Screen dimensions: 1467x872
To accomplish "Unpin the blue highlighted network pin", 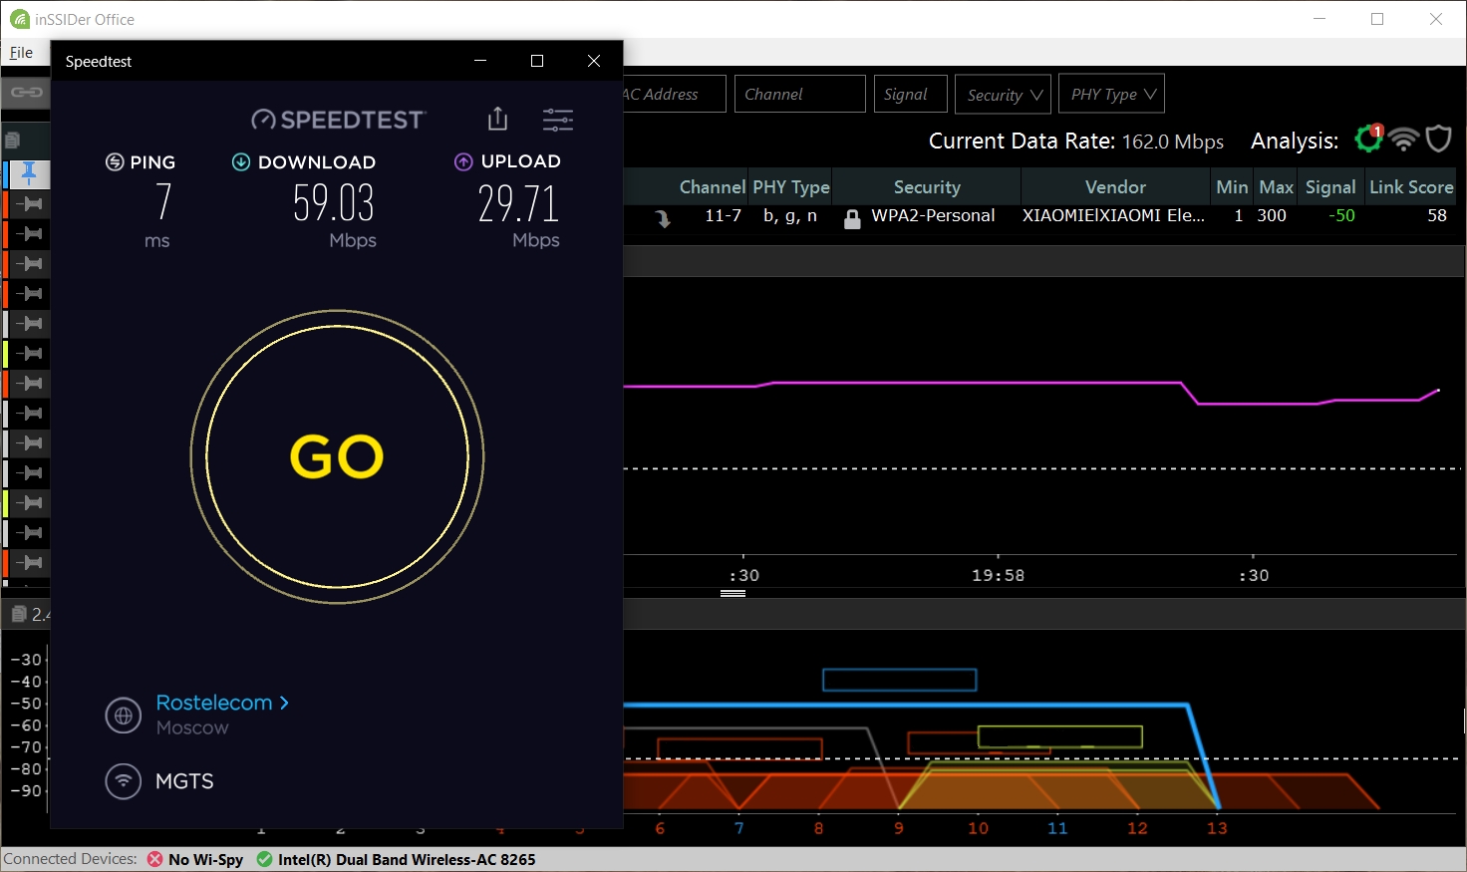I will tap(30, 173).
